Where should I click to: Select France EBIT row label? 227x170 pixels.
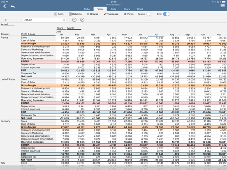pos(23,70)
